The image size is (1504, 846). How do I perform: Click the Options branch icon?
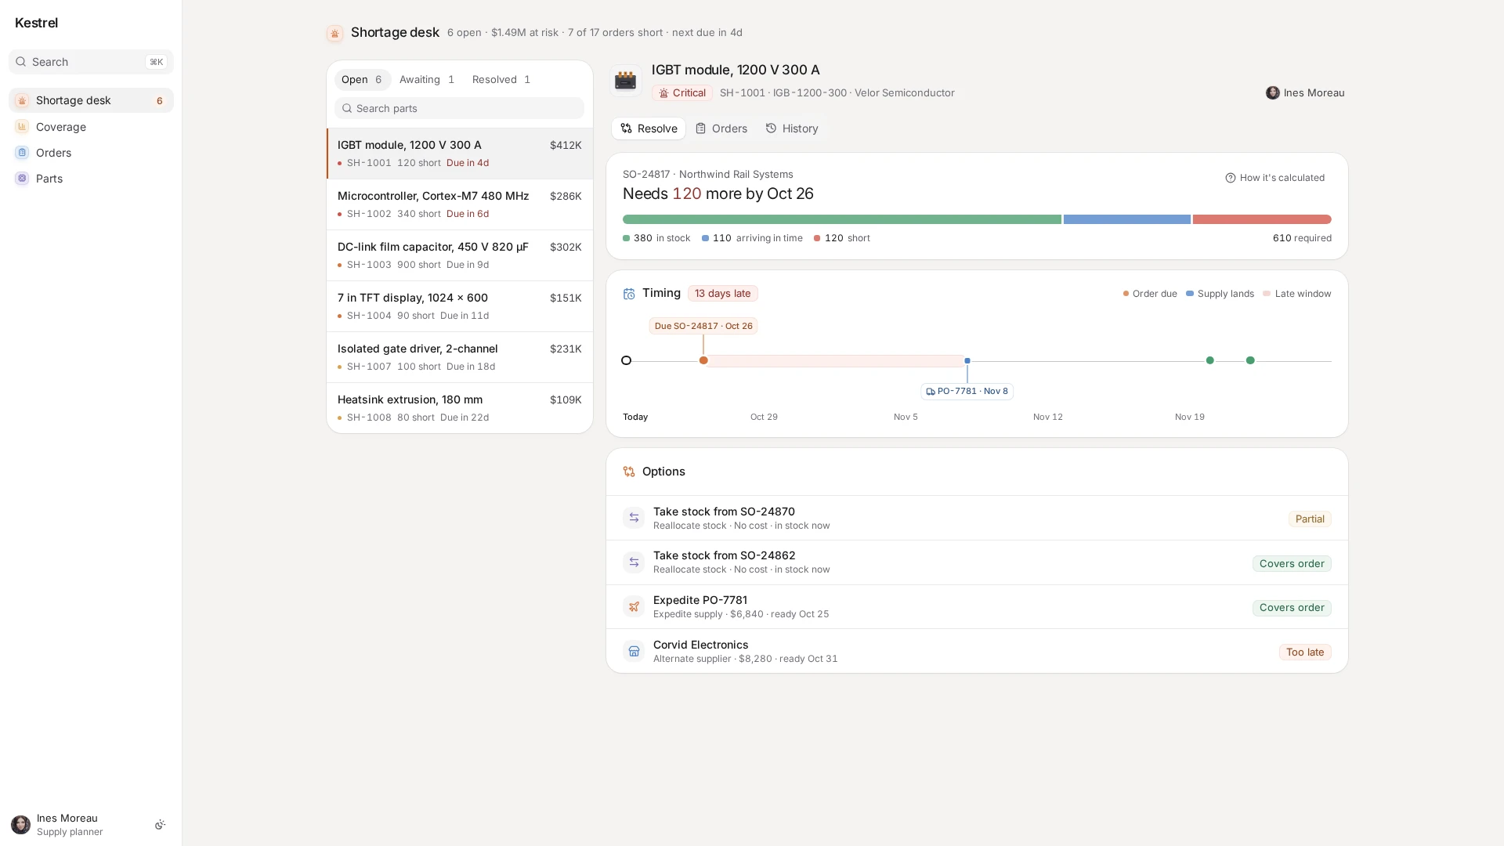[629, 472]
